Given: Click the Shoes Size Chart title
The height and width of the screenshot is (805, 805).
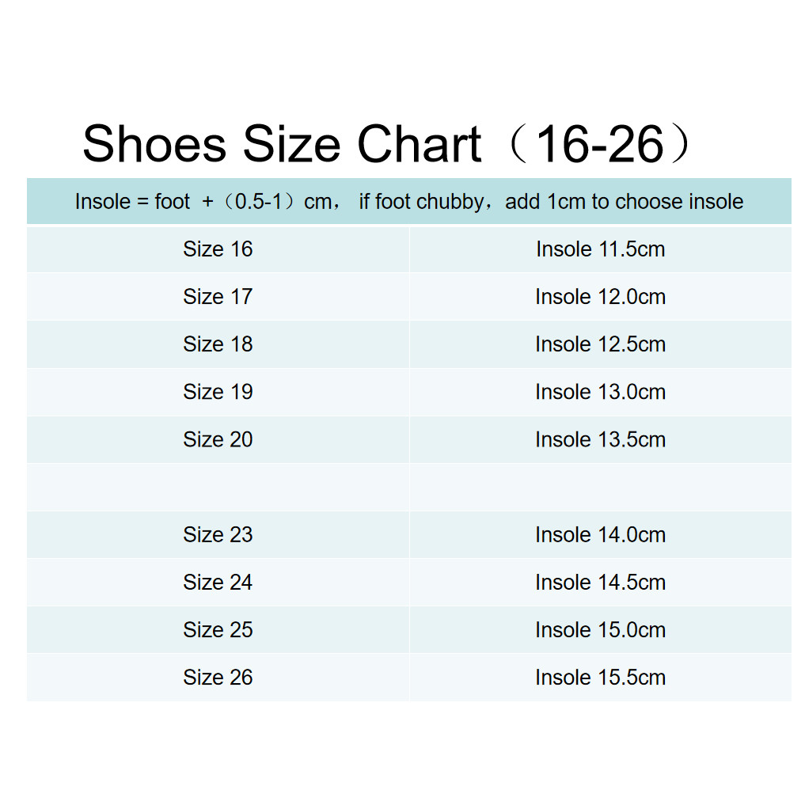Looking at the screenshot, I should click(386, 144).
